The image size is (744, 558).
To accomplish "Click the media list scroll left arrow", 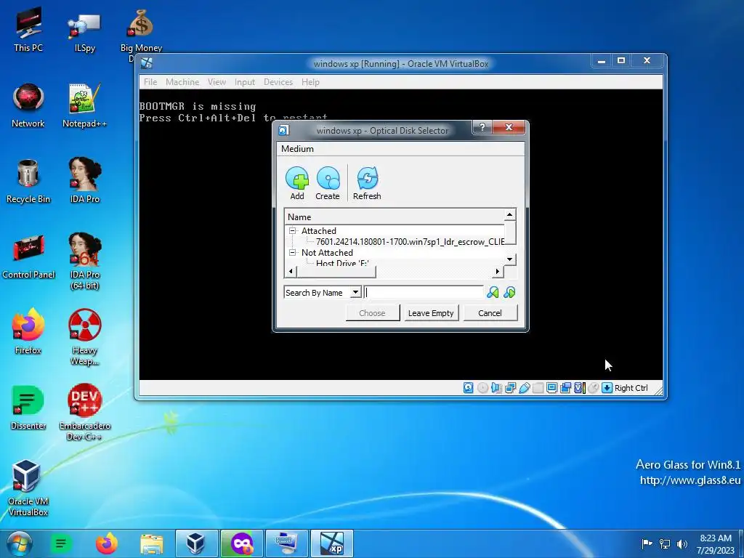I will (x=290, y=272).
